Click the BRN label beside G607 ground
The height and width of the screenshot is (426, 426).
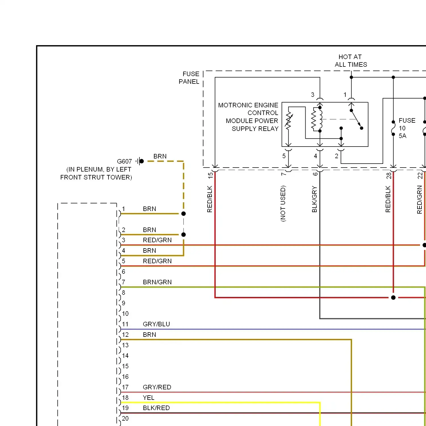coord(160,156)
